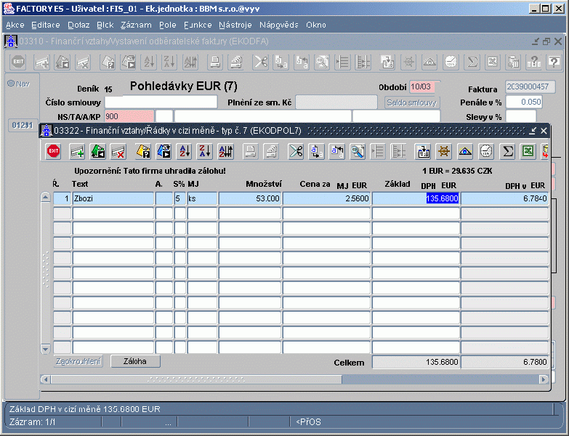Image resolution: width=569 pixels, height=436 pixels.
Task: Click the red EXIT icon in the EKODPOL7 toolbar
Action: click(53, 151)
